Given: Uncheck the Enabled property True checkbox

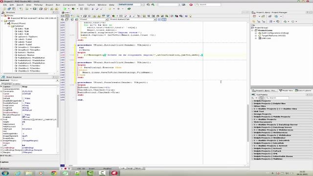Looking at the screenshot, I should pyautogui.click(x=23, y=117).
